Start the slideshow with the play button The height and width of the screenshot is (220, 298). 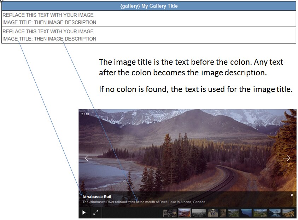coord(84,213)
